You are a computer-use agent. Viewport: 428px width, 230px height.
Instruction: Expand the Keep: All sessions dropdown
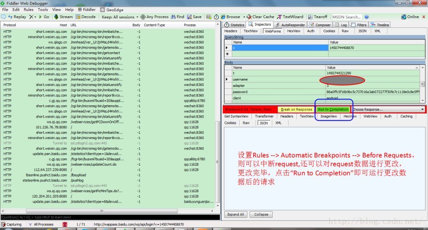click(x=120, y=17)
